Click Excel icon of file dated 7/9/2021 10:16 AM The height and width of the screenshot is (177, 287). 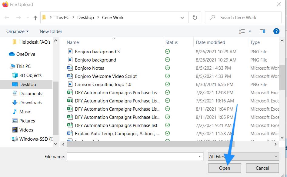pos(70,100)
